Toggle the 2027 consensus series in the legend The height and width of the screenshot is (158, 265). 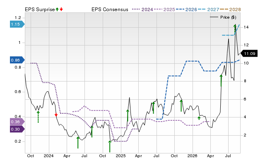208,10
